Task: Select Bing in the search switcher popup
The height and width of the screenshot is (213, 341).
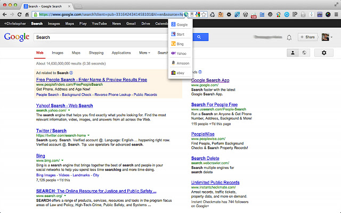Action: (x=180, y=44)
